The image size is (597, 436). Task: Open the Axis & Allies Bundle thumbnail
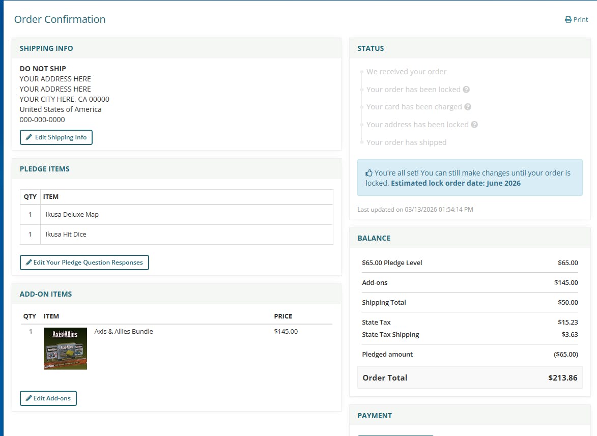[x=65, y=348]
